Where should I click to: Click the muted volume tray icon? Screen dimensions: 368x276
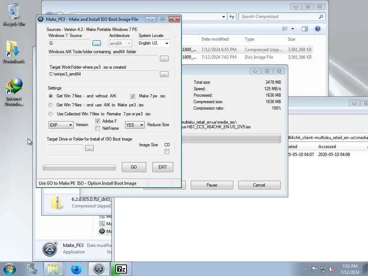332,269
